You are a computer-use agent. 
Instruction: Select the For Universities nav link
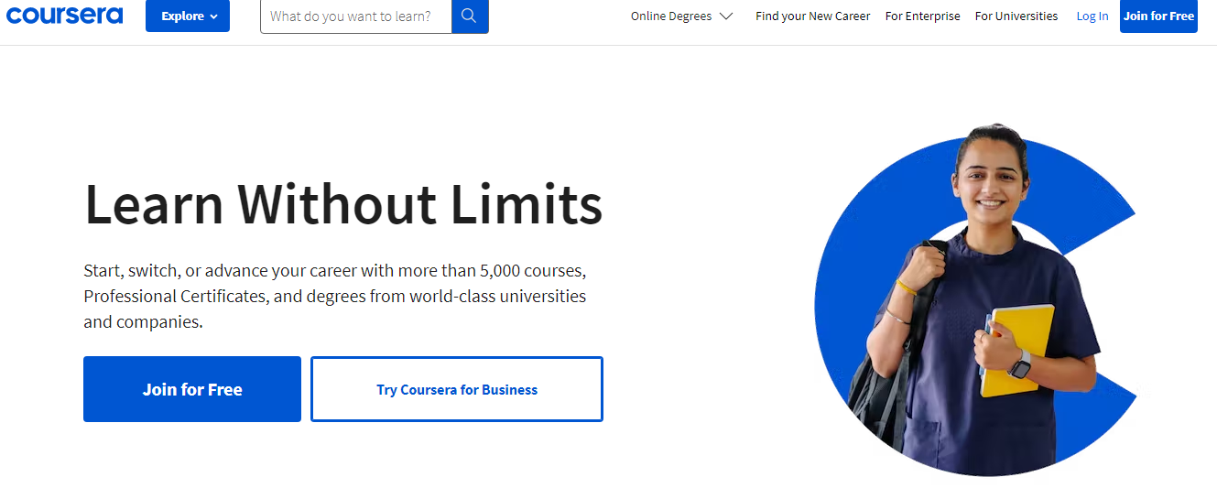coord(1016,16)
